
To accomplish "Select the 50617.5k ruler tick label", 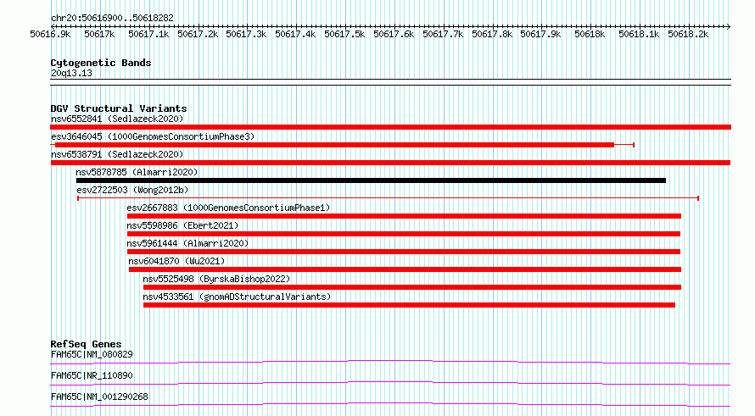I will tap(344, 34).
